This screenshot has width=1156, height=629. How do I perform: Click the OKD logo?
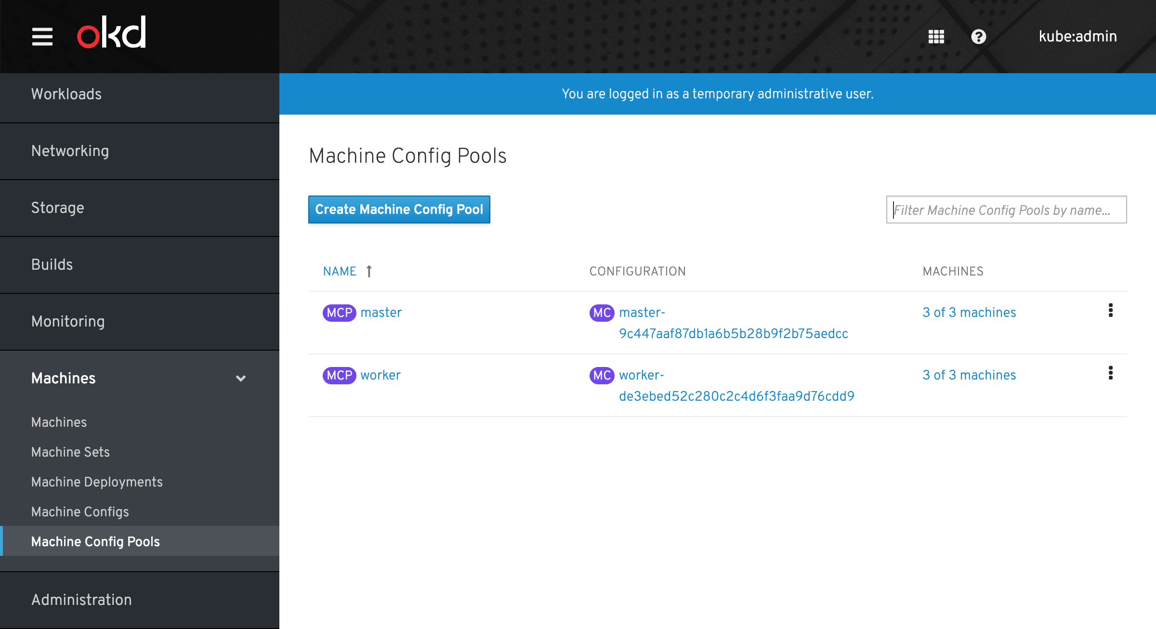[x=112, y=33]
